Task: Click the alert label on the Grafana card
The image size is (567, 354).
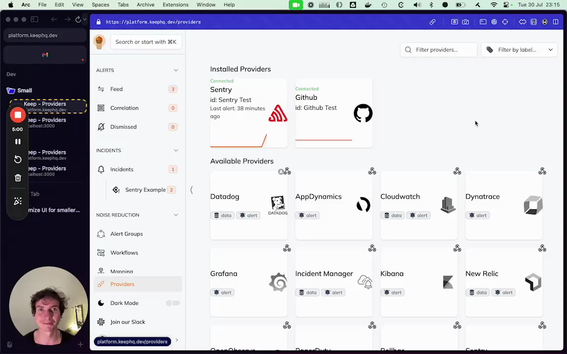Action: click(x=222, y=293)
